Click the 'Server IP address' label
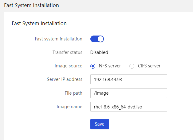 click(65, 79)
